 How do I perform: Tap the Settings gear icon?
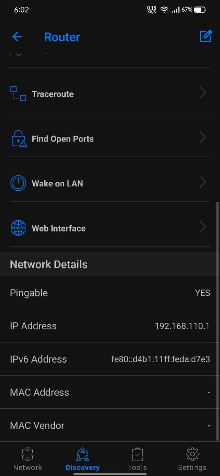pyautogui.click(x=192, y=454)
